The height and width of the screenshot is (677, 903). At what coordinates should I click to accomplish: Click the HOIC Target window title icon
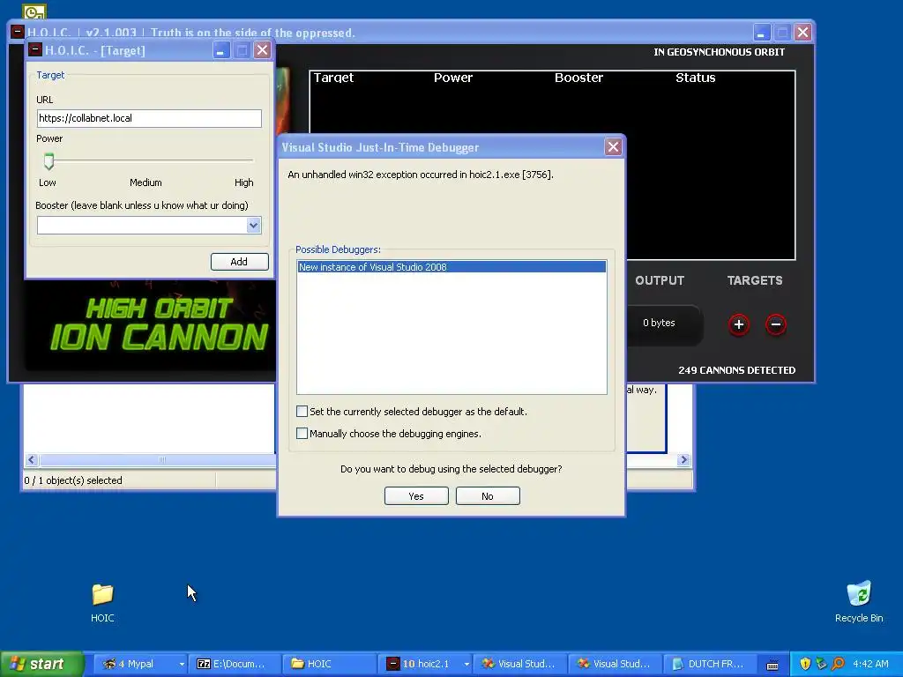(35, 50)
